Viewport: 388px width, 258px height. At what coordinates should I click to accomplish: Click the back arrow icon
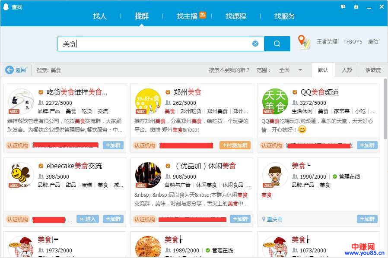[10, 70]
